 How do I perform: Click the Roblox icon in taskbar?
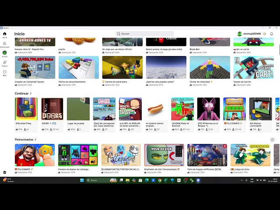click(x=198, y=180)
